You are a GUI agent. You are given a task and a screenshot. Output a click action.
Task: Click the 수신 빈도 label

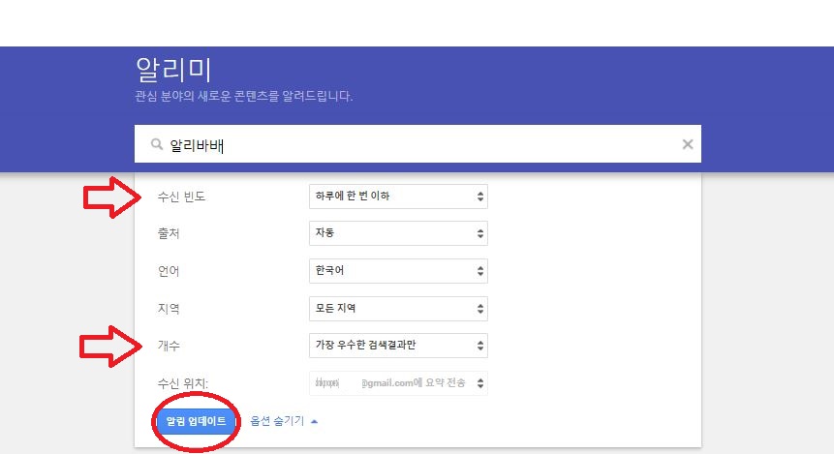[x=181, y=197]
